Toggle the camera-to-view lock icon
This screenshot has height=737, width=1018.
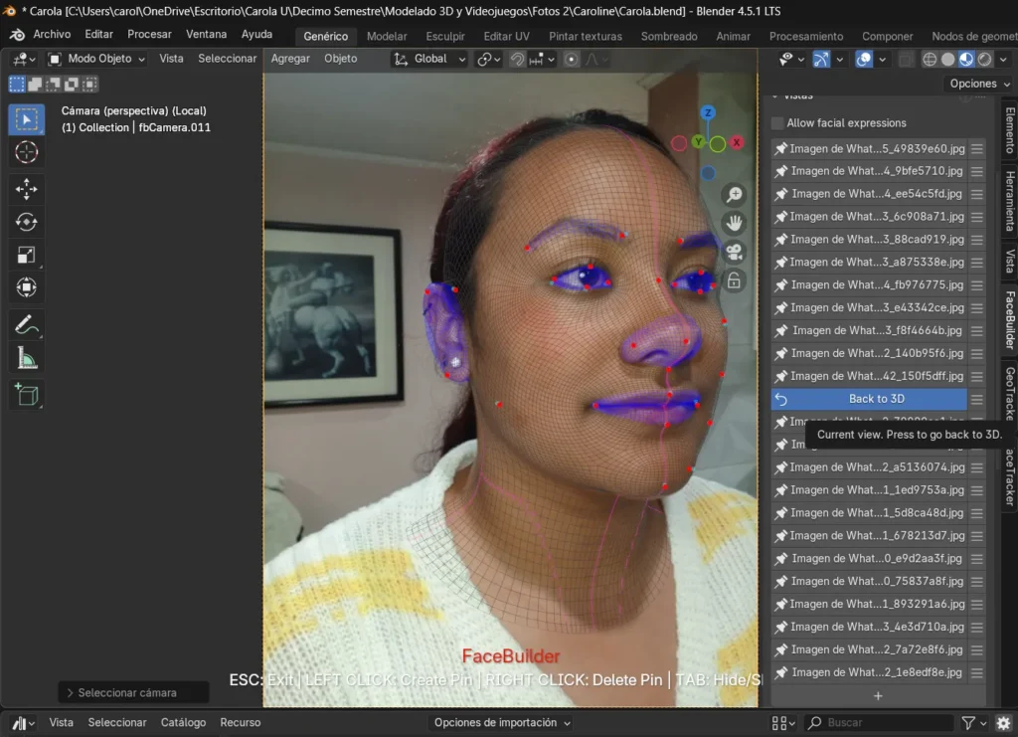coord(735,280)
